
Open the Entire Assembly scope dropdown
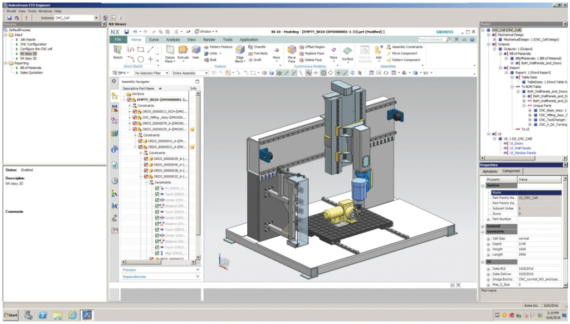pos(190,73)
